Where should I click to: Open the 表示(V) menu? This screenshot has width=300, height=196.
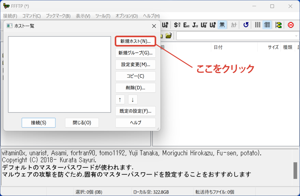(83, 16)
